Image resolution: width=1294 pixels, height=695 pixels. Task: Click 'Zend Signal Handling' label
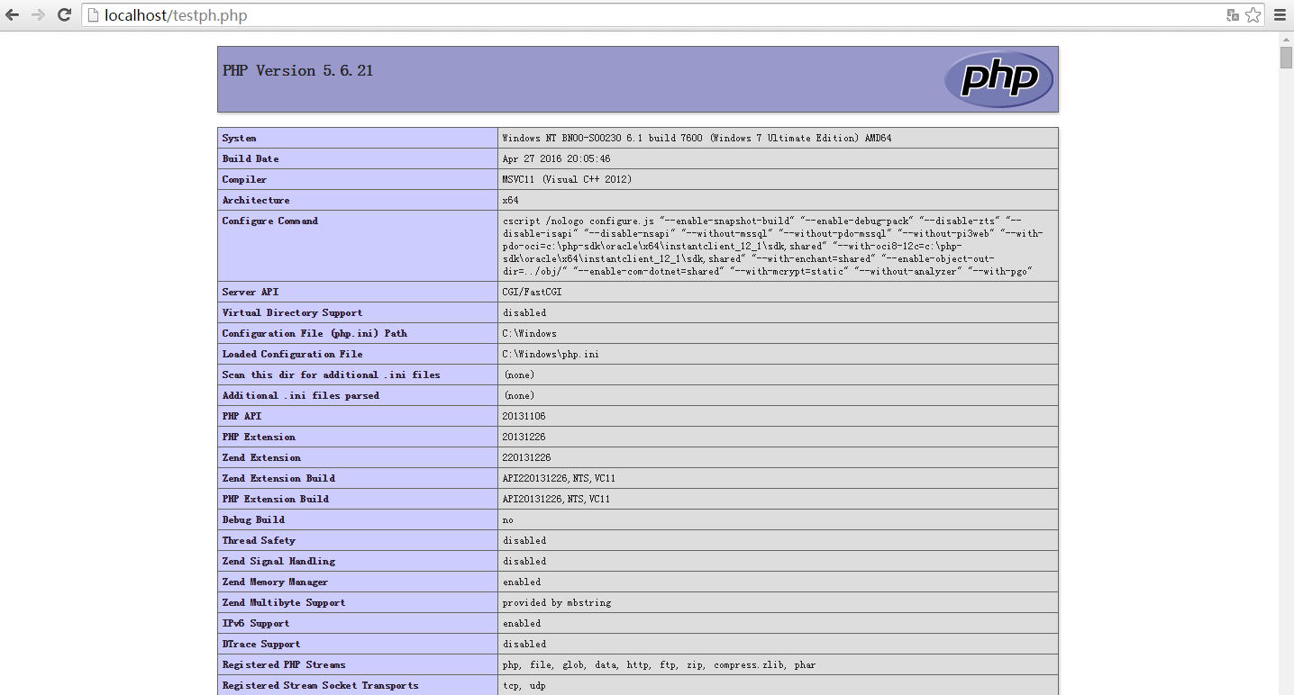pyautogui.click(x=278, y=561)
